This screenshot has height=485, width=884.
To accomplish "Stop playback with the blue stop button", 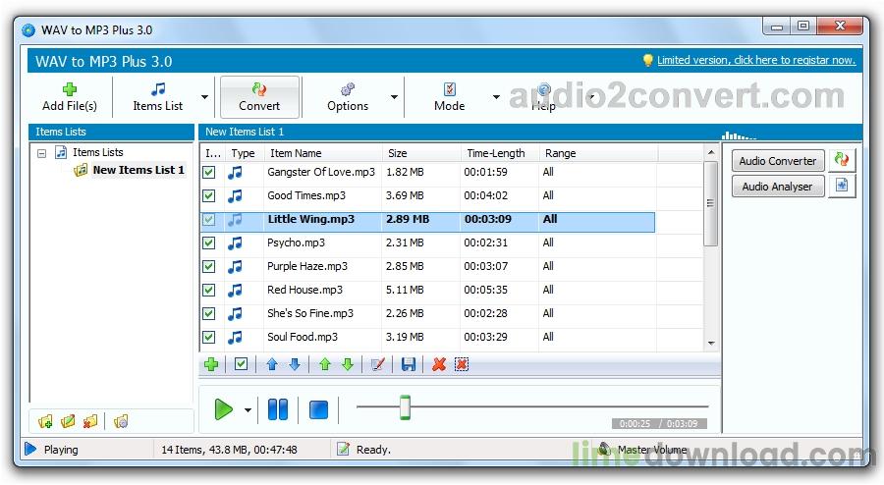I will point(318,409).
